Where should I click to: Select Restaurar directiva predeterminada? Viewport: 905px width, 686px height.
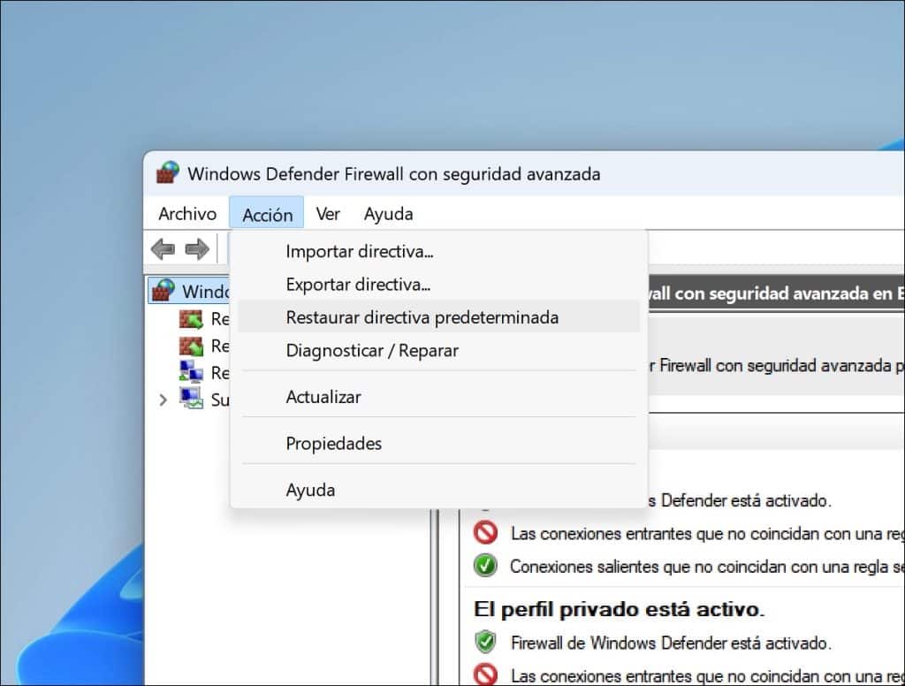438,317
